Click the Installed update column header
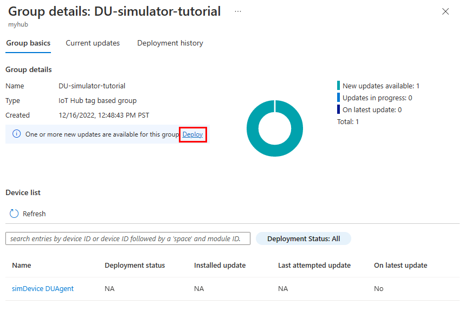The width and height of the screenshot is (464, 323). tap(220, 265)
